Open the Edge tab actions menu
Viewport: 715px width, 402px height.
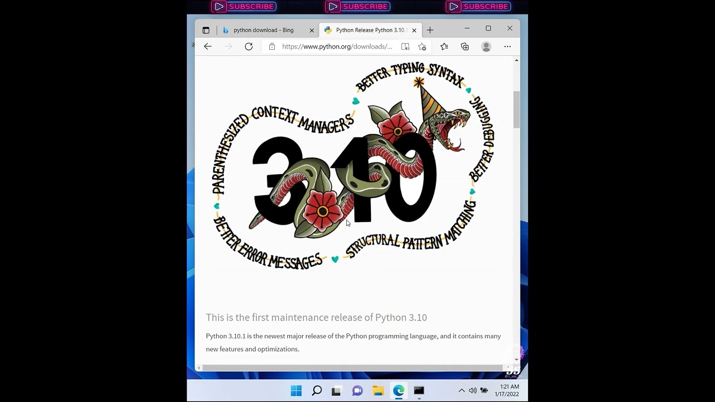[x=206, y=30]
